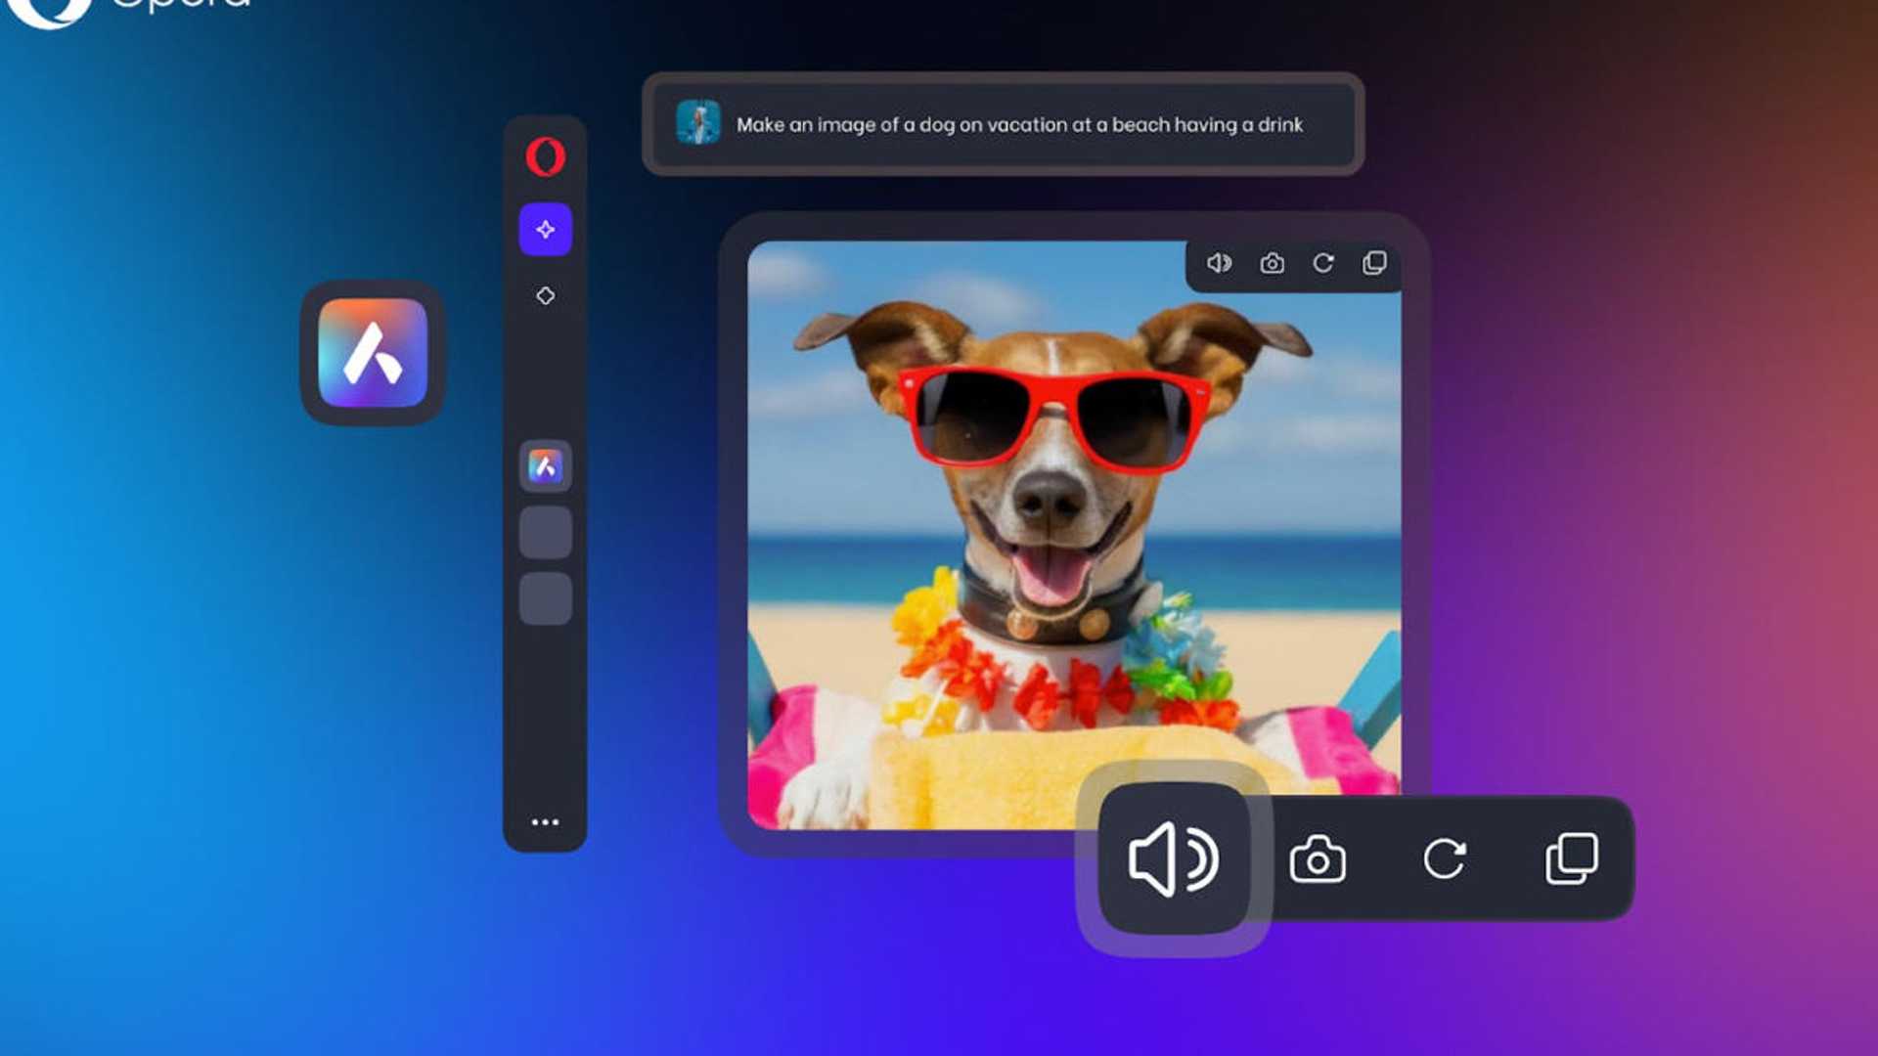Click small read-aloud speaker icon on image

pos(1219,263)
